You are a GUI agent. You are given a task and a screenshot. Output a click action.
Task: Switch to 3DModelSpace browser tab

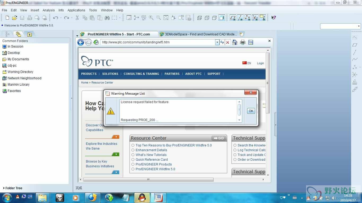(x=198, y=34)
